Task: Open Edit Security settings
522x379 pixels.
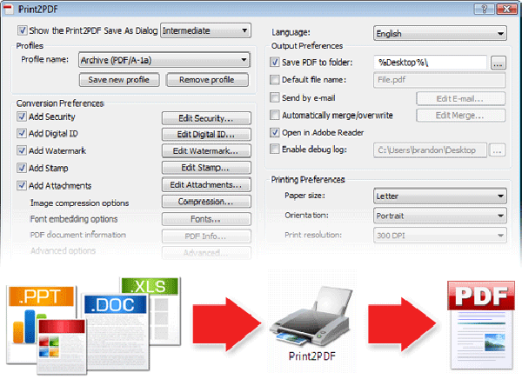Action: 206,118
